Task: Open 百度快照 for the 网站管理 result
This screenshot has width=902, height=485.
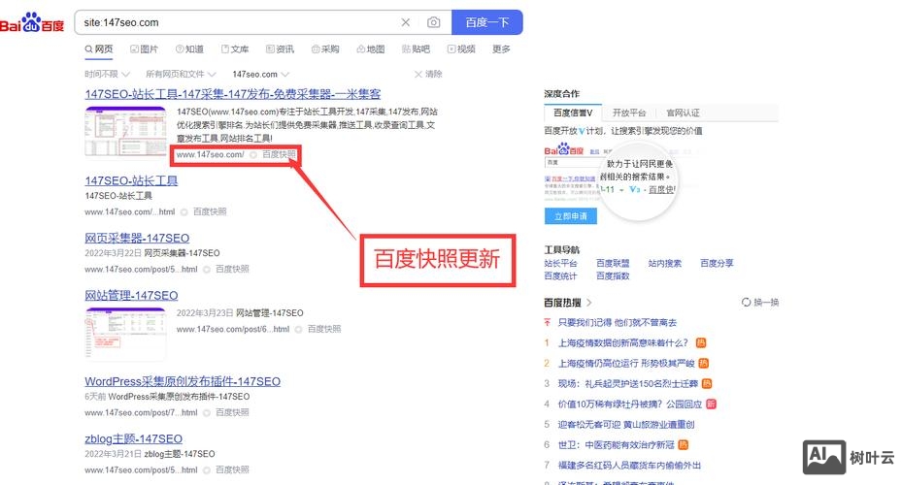Action: 324,329
